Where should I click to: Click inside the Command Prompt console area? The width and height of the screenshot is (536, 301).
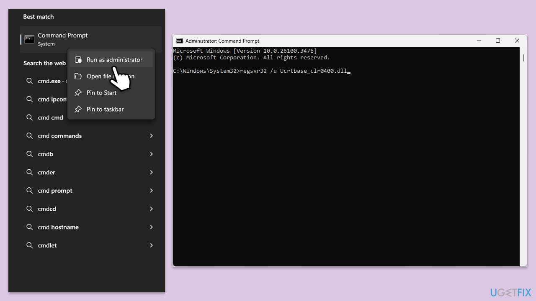point(346,167)
